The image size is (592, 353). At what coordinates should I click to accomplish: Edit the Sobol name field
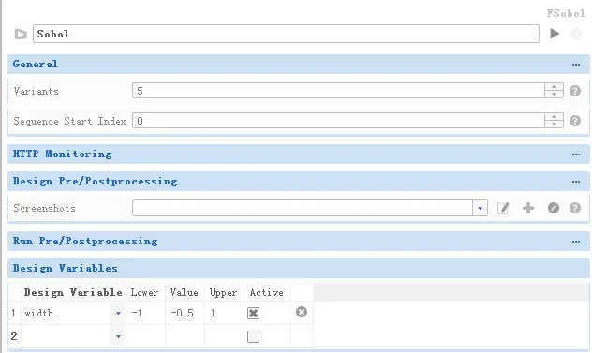click(286, 34)
